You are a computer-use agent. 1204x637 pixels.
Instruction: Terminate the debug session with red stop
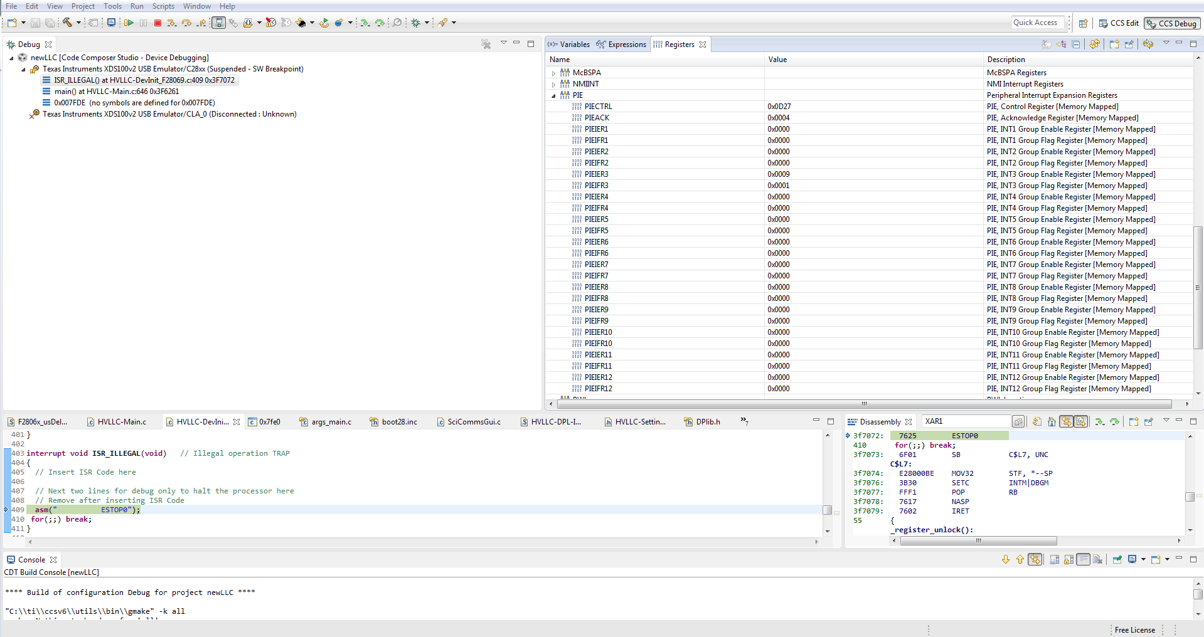point(157,23)
